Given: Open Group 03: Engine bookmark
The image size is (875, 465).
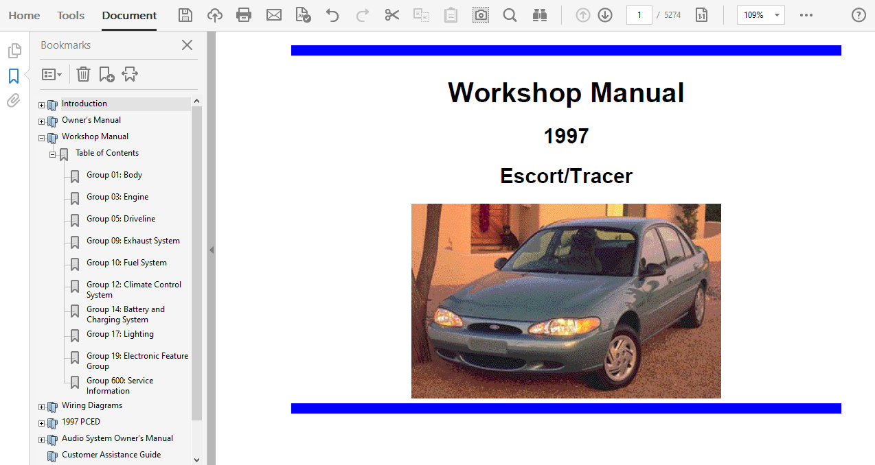Looking at the screenshot, I should 117,197.
